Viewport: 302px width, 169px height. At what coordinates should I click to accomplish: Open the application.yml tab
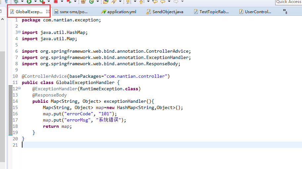tap(119, 12)
